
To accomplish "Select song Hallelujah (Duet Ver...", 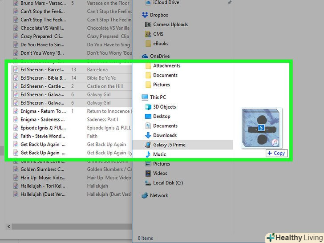I will (x=43, y=194).
